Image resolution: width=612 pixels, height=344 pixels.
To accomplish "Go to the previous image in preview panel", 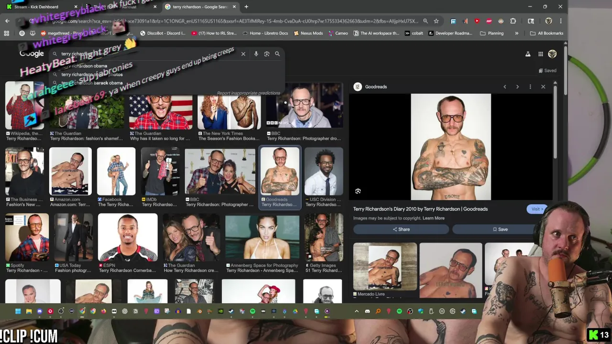I will 504,86.
